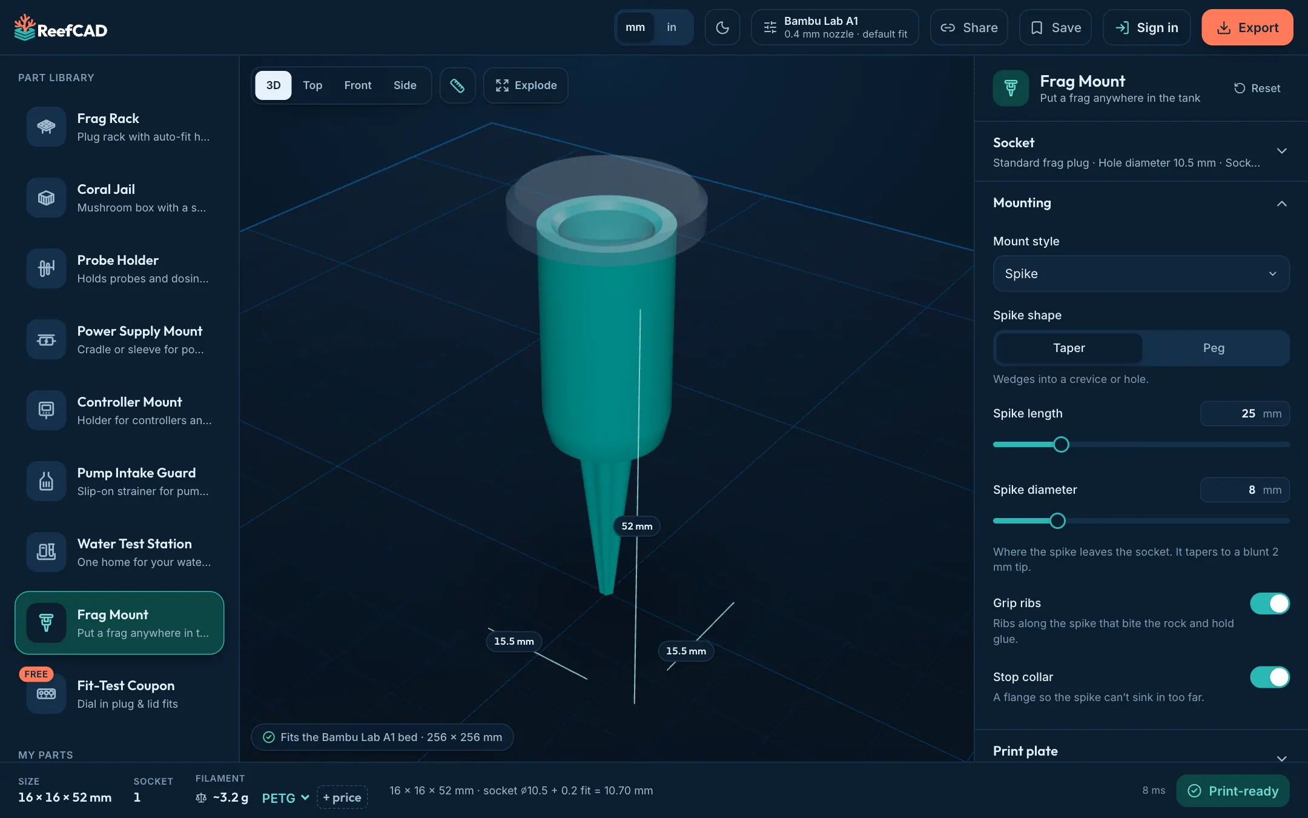Switch units to mm
This screenshot has width=1308, height=818.
pyautogui.click(x=635, y=27)
